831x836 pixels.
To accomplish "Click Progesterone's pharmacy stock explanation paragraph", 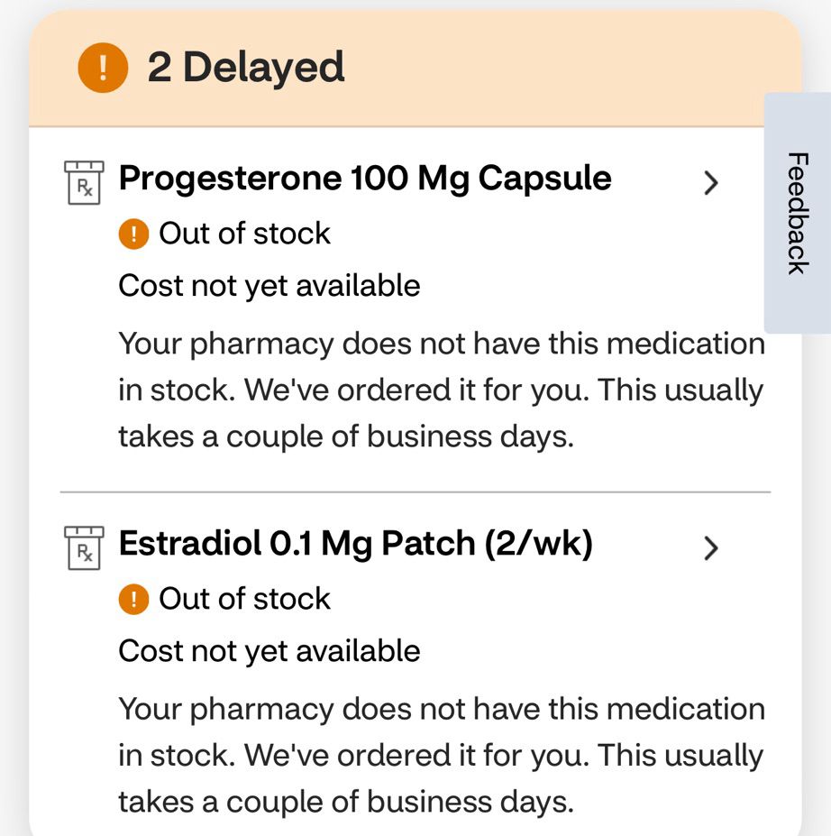I will [x=442, y=390].
